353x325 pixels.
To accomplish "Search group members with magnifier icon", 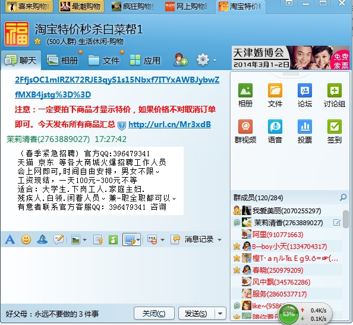I will (x=343, y=197).
